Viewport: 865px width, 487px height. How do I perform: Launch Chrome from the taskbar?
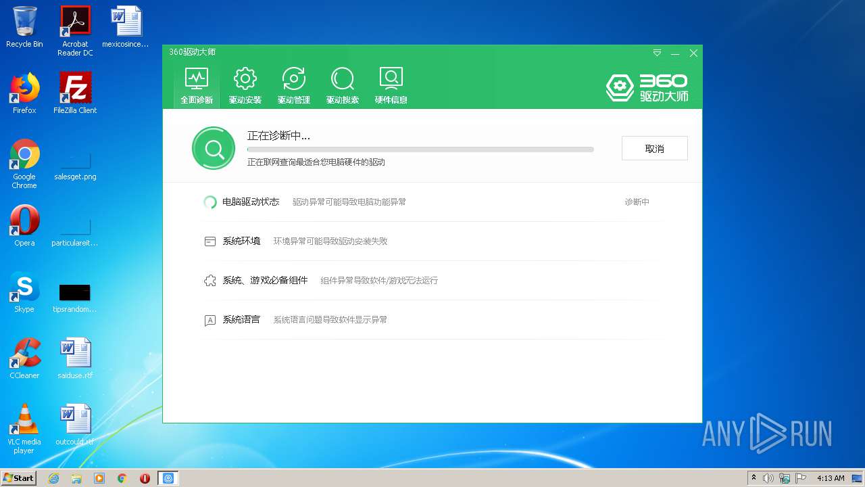(x=122, y=478)
